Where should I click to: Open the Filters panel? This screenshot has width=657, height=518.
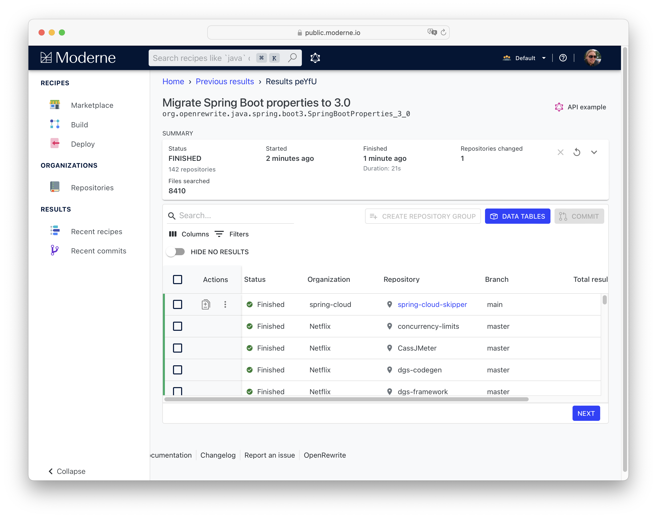232,234
